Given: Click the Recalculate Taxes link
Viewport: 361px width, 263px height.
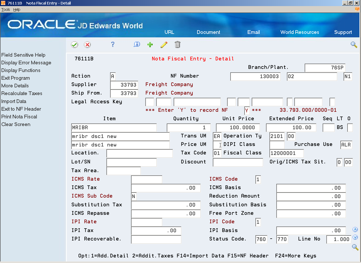Looking at the screenshot, I should click(22, 93).
